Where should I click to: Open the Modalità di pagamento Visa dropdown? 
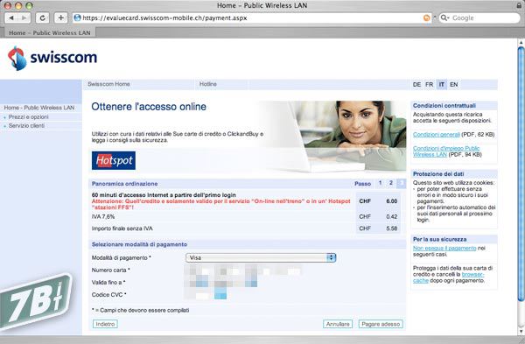click(x=261, y=257)
